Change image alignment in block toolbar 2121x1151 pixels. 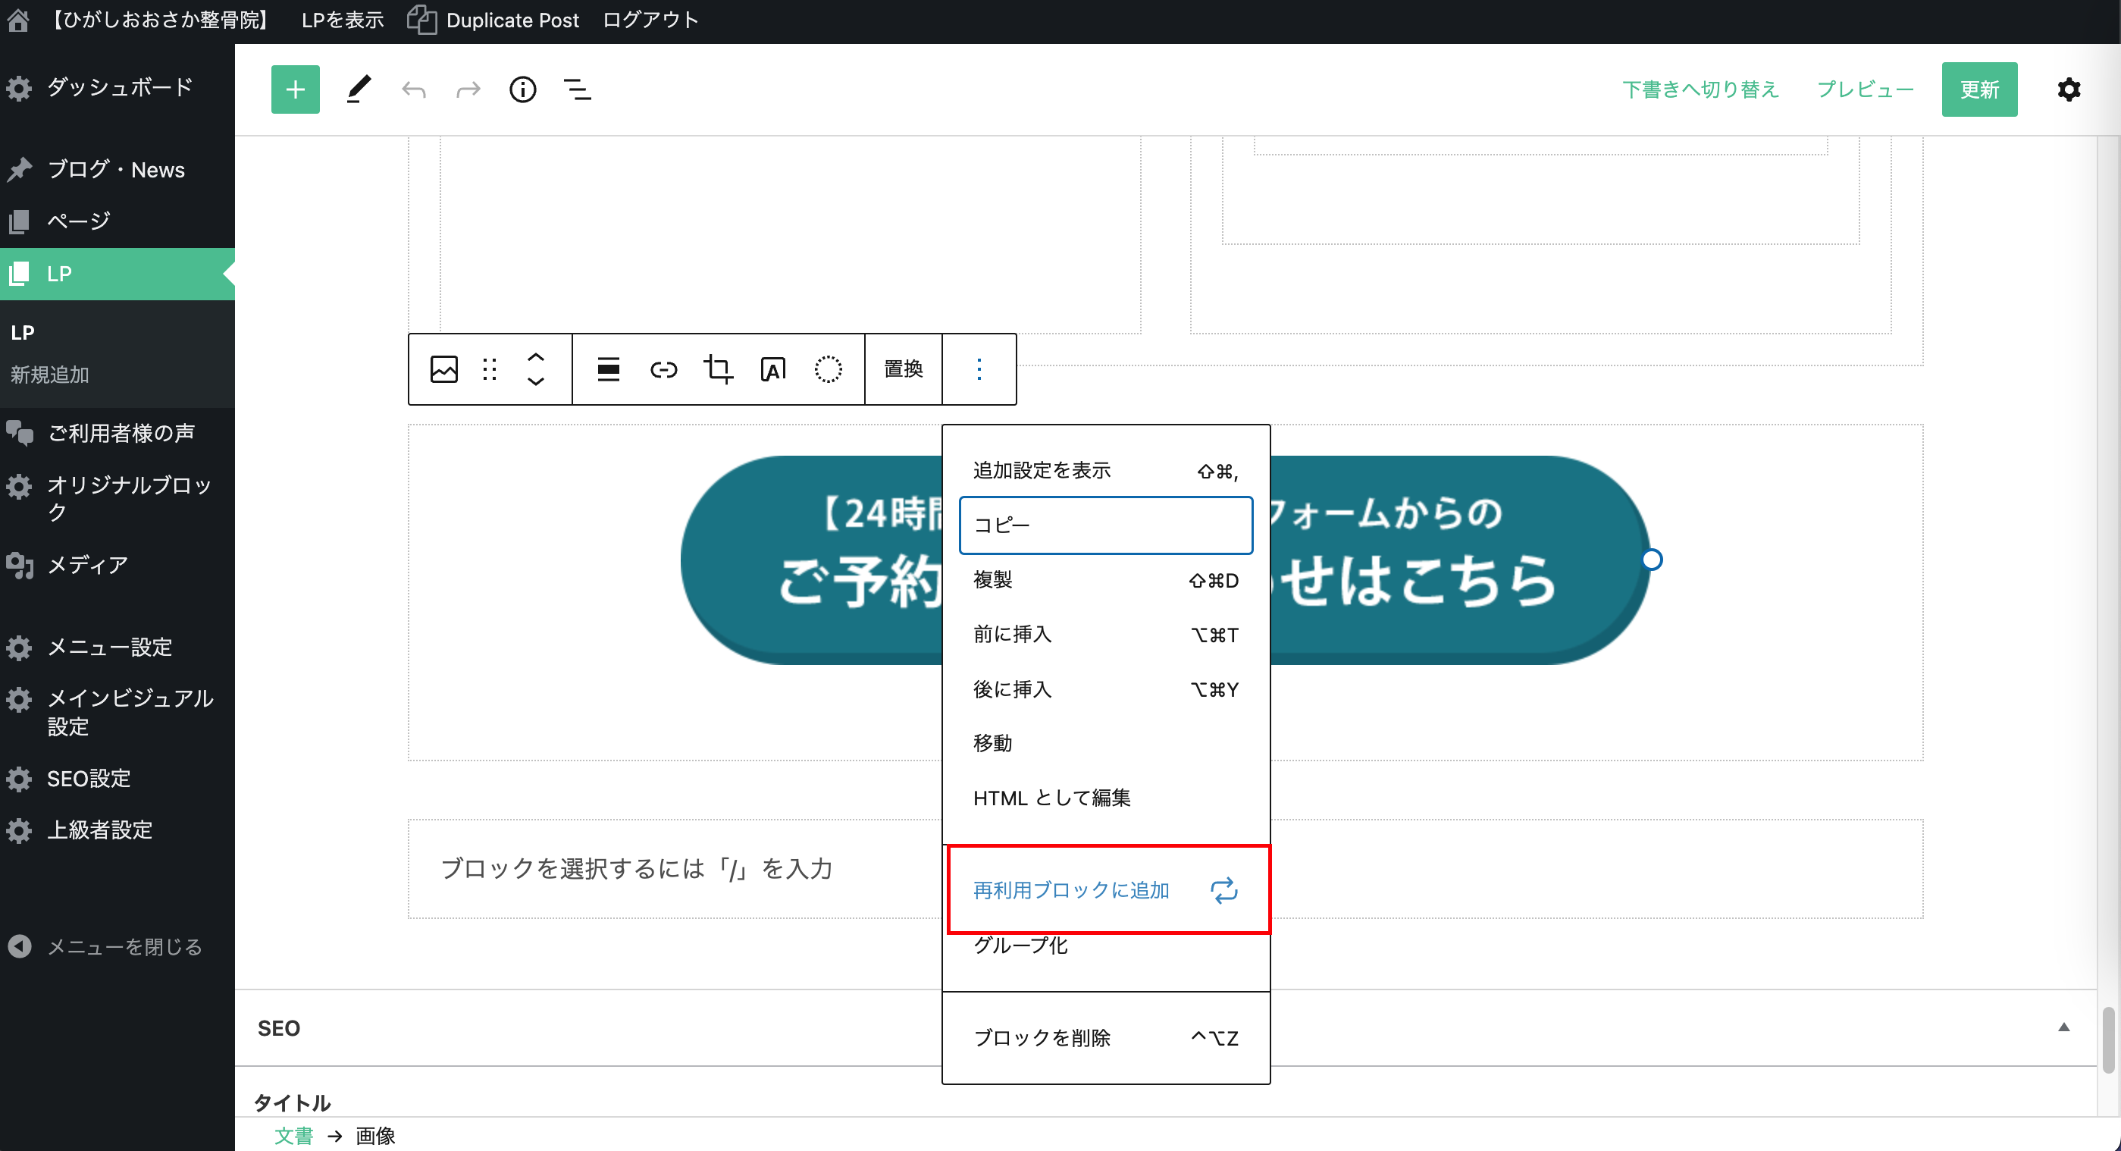tap(608, 369)
